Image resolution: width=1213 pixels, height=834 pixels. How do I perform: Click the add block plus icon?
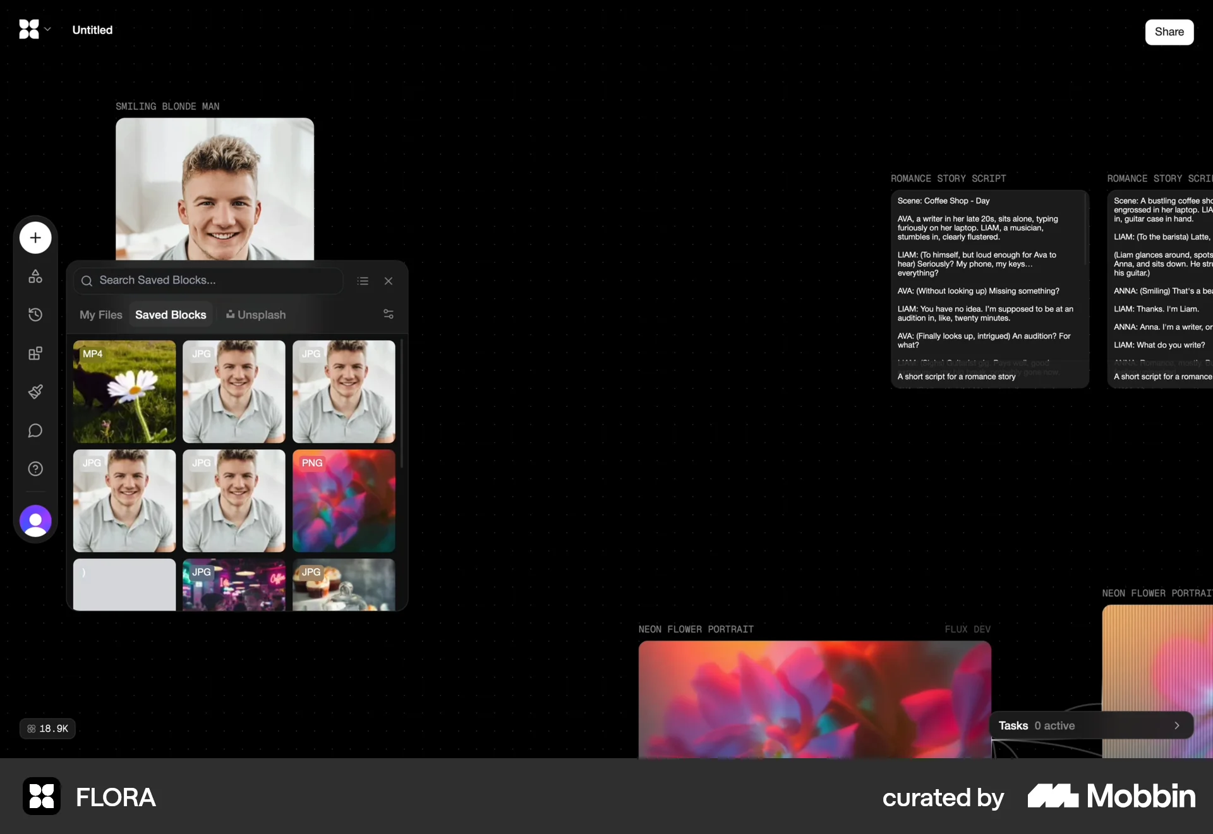pos(35,238)
